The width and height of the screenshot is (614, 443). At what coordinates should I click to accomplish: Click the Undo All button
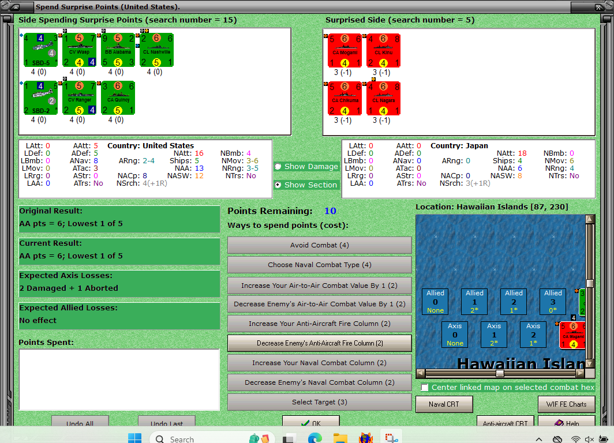click(80, 421)
